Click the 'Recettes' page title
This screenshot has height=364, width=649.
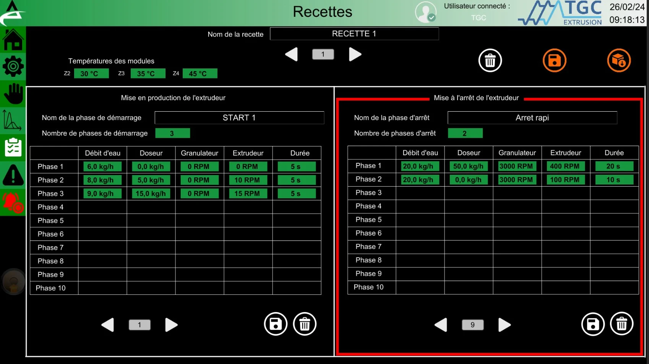pyautogui.click(x=323, y=11)
